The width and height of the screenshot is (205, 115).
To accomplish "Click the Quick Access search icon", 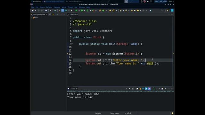I will click(x=162, y=11).
